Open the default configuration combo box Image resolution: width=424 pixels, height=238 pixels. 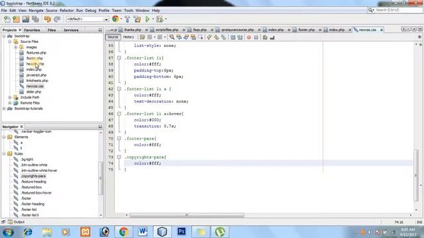87,19
